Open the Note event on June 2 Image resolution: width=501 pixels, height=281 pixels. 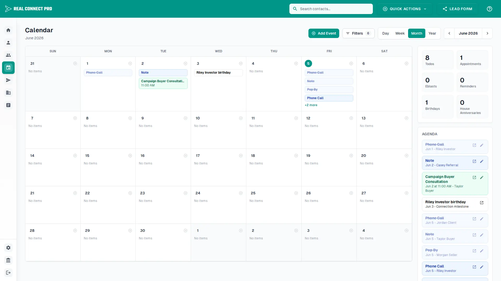point(163,73)
